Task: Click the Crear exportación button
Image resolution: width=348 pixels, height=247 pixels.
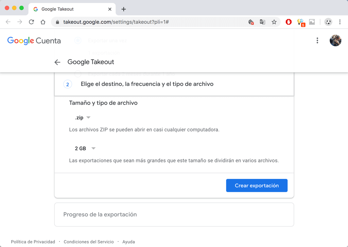Action: (257, 186)
